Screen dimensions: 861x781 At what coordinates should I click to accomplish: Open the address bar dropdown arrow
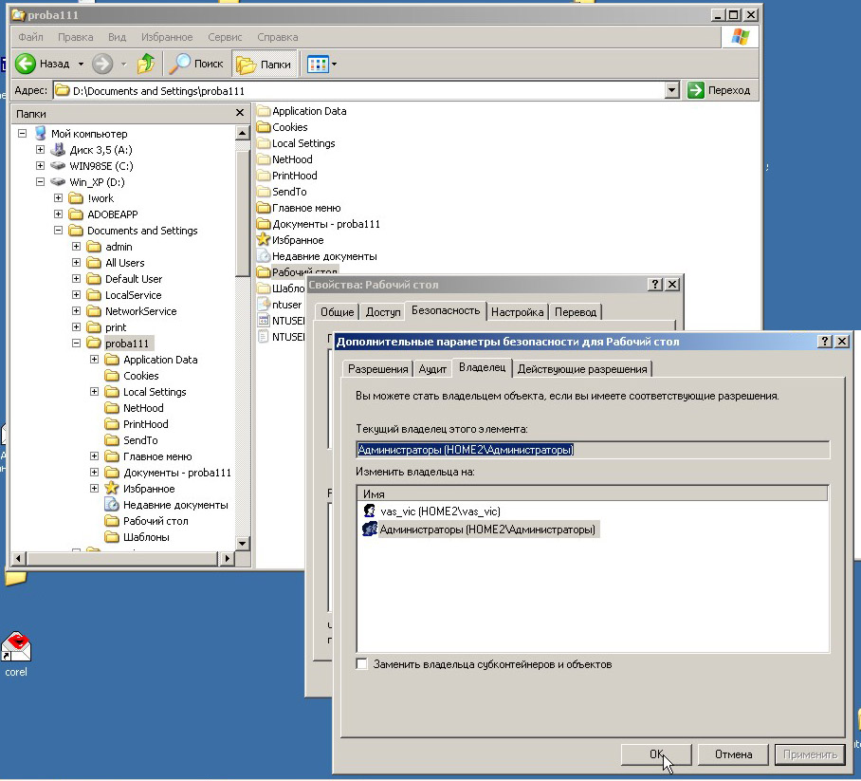(671, 90)
